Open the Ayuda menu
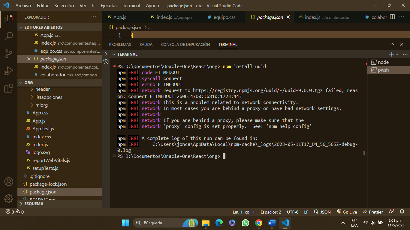 152,6
